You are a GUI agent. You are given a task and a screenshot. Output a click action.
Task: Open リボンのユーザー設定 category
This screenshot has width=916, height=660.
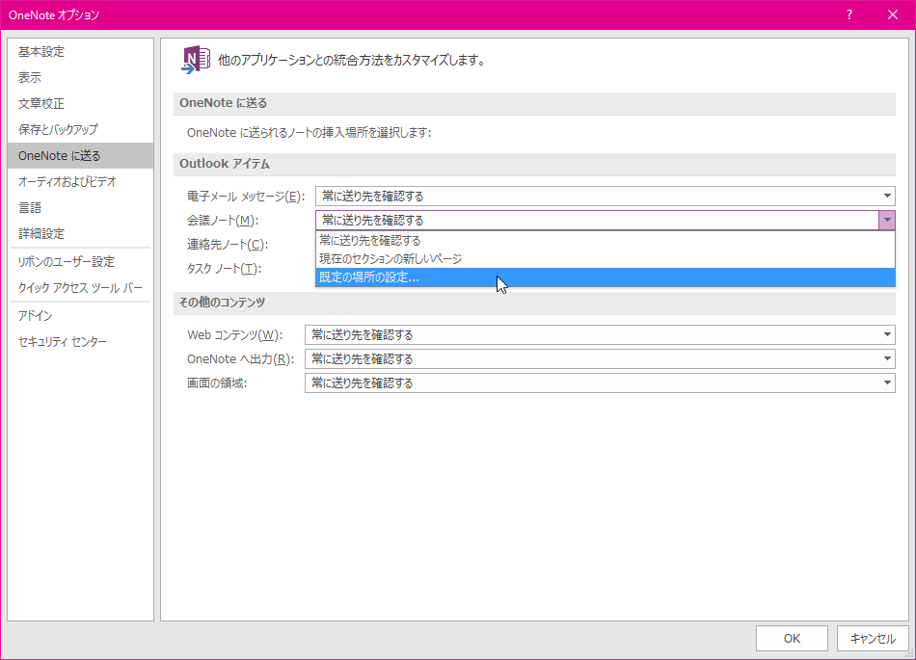pyautogui.click(x=80, y=262)
